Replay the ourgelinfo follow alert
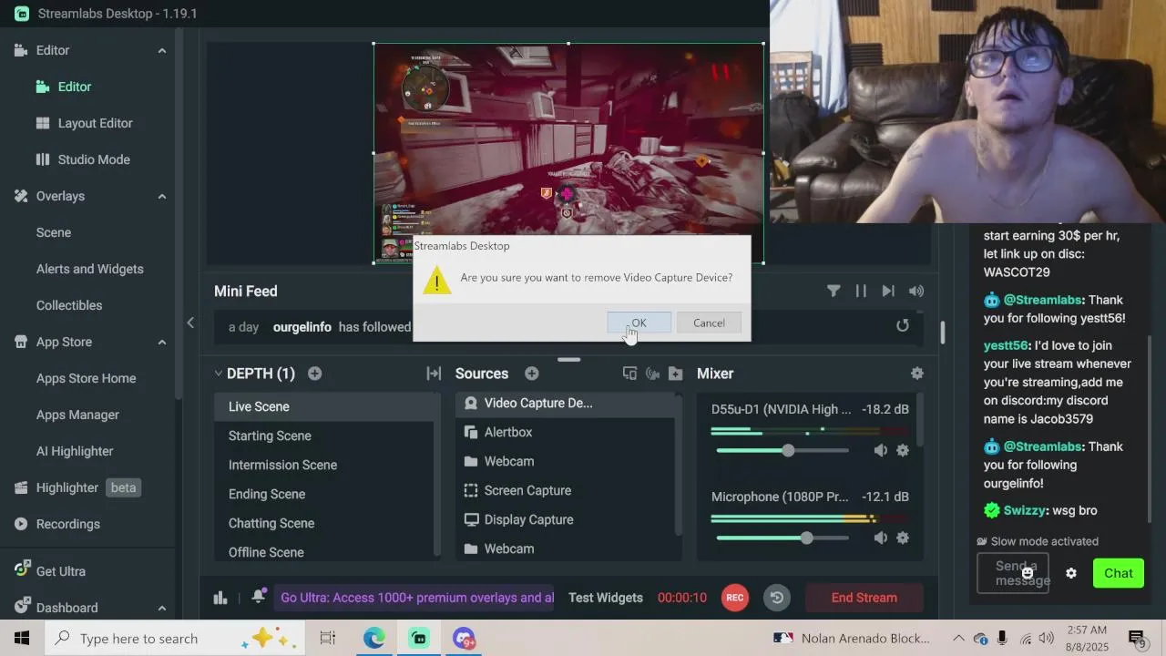Viewport: 1166px width, 656px height. 903,325
